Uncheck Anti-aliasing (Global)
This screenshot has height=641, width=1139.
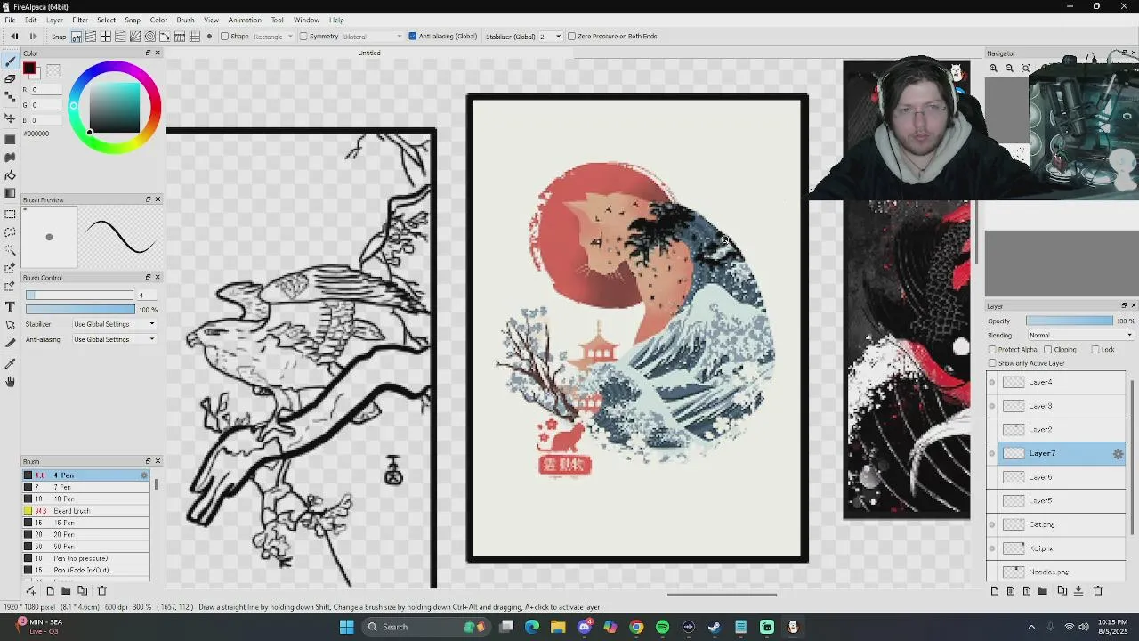[x=413, y=37]
